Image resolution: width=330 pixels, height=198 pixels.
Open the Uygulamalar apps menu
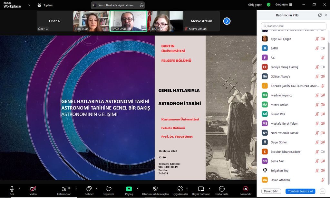180,190
